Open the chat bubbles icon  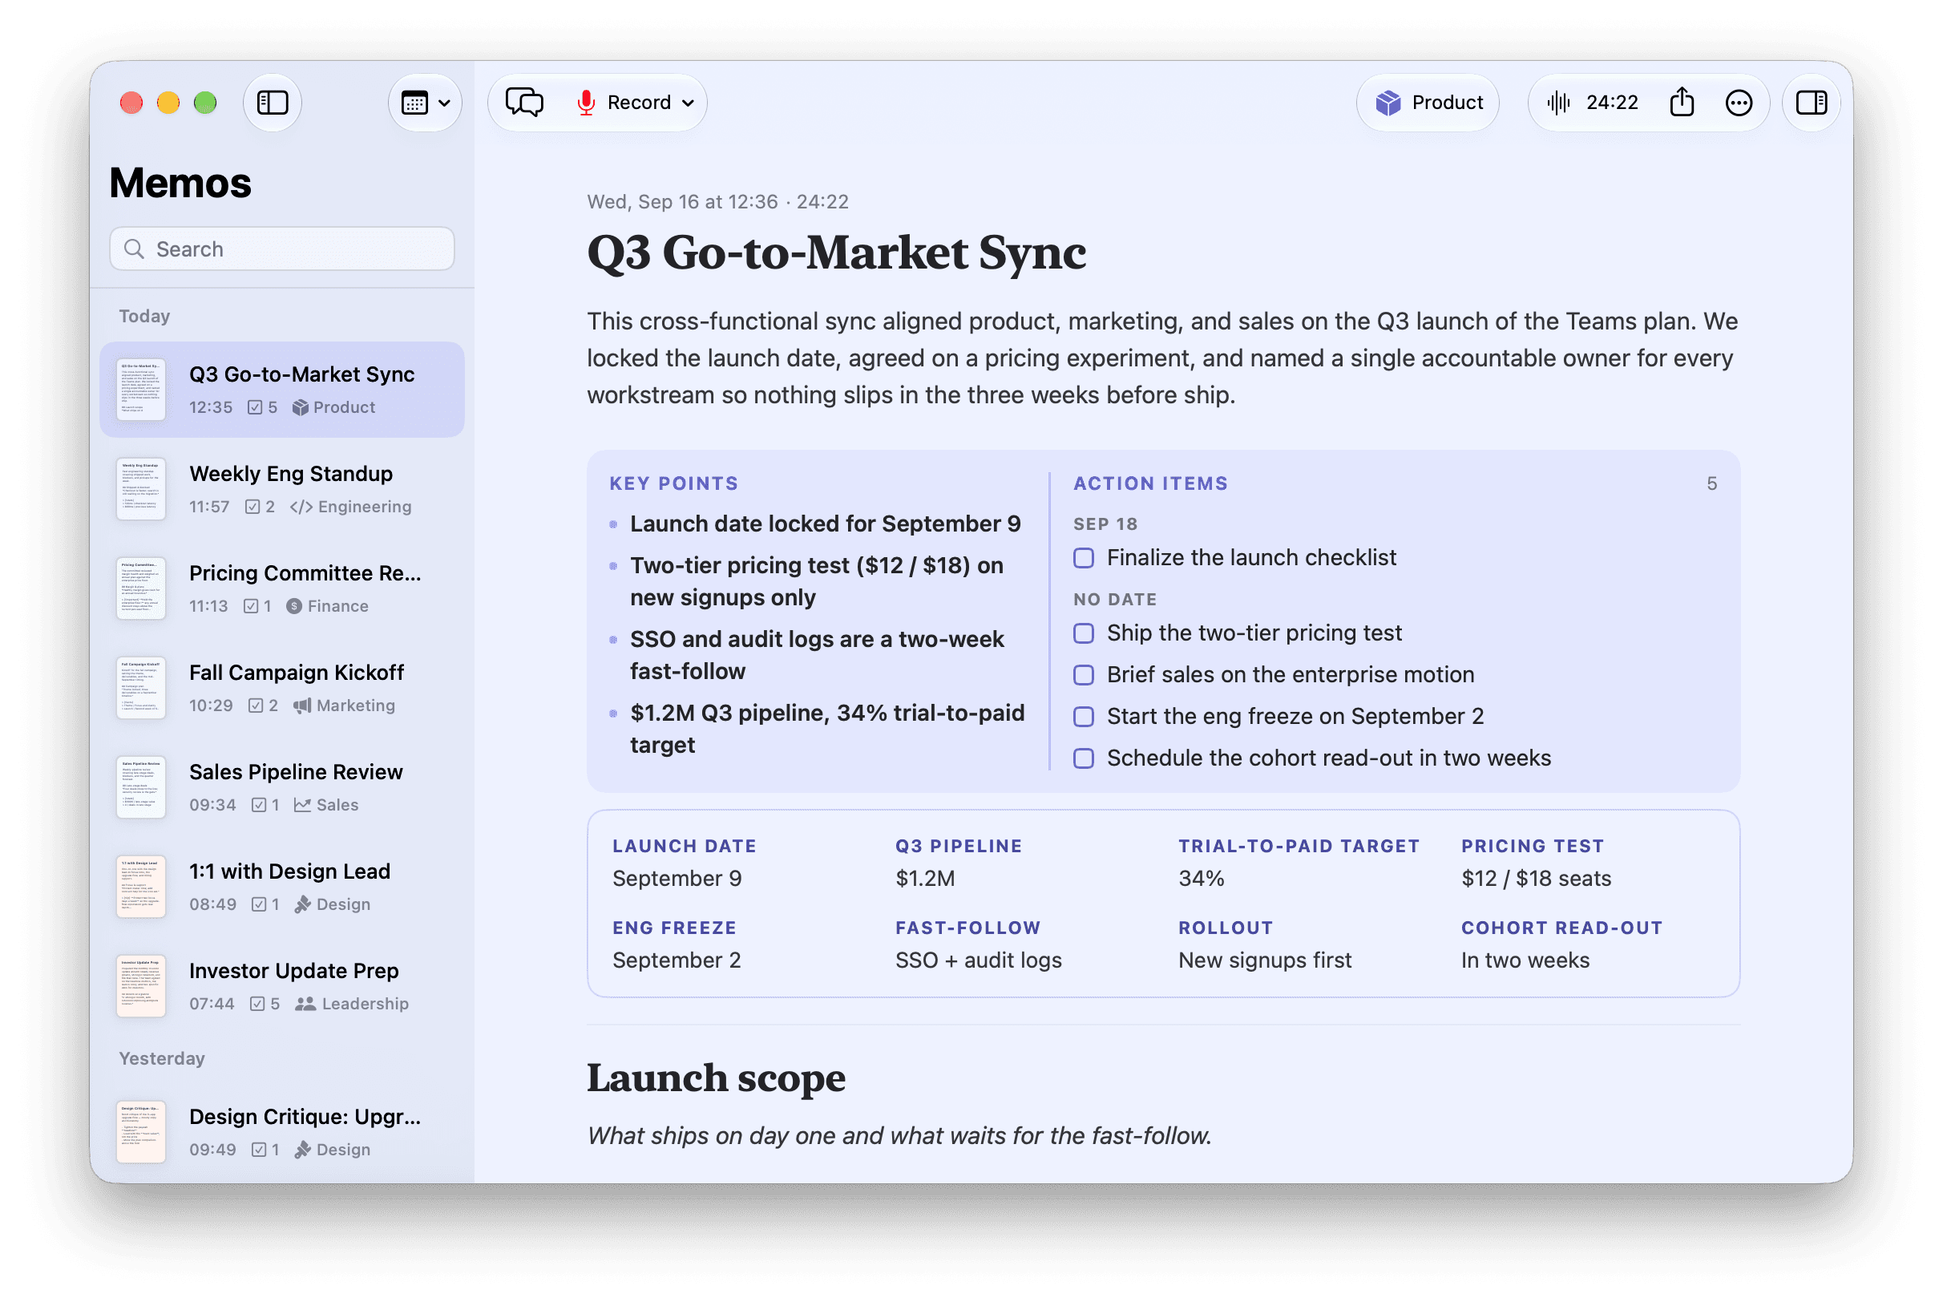pos(524,102)
